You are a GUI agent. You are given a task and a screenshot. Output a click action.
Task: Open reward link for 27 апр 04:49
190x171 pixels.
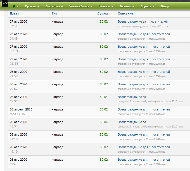coord(144,34)
